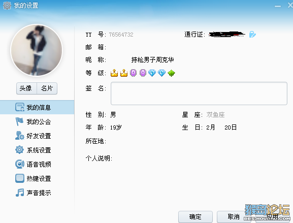The height and width of the screenshot is (223, 293).
Task: Click the green leaf level icon
Action: click(x=171, y=73)
